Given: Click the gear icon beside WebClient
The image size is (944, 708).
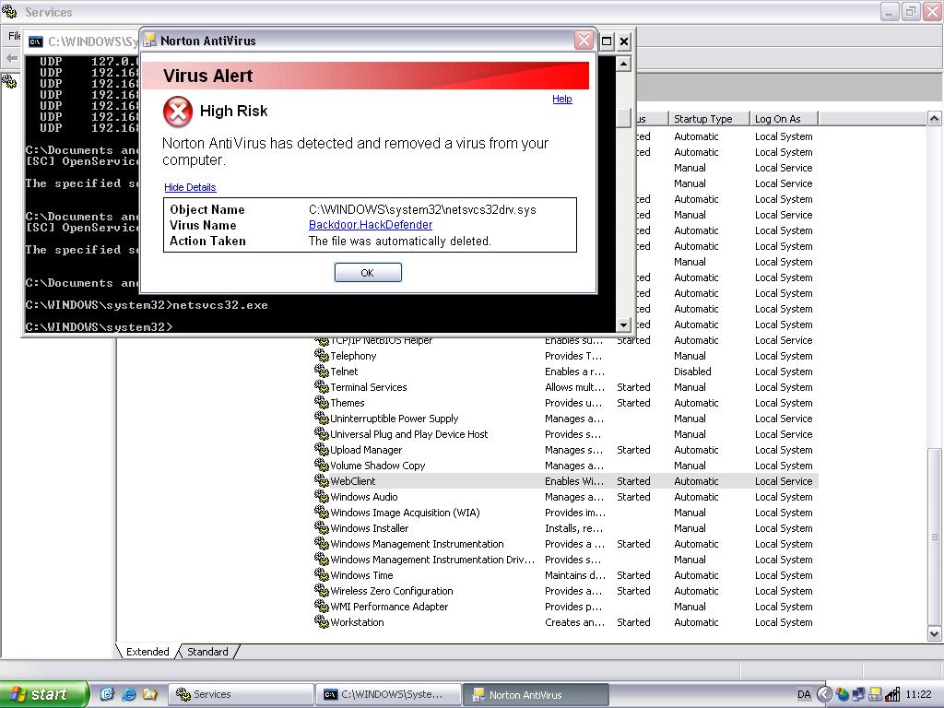Looking at the screenshot, I should (322, 480).
